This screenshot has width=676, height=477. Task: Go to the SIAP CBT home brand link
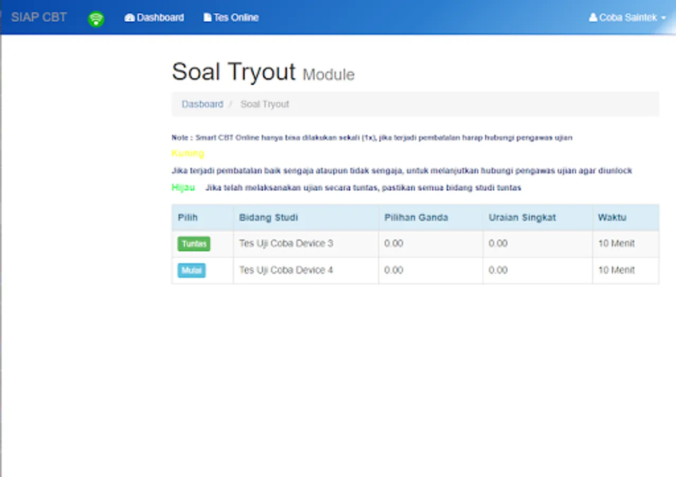click(x=39, y=17)
